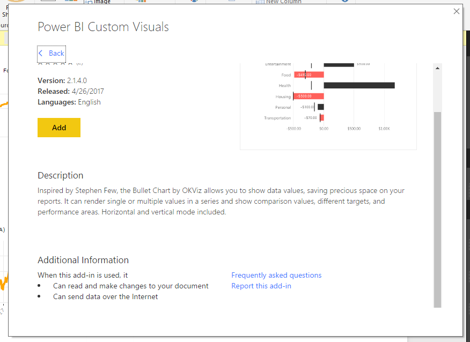
Task: Click the Bullet Chart description paragraph
Action: coord(221,201)
